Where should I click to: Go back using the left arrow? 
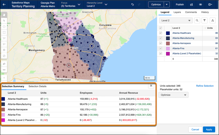[4, 4]
